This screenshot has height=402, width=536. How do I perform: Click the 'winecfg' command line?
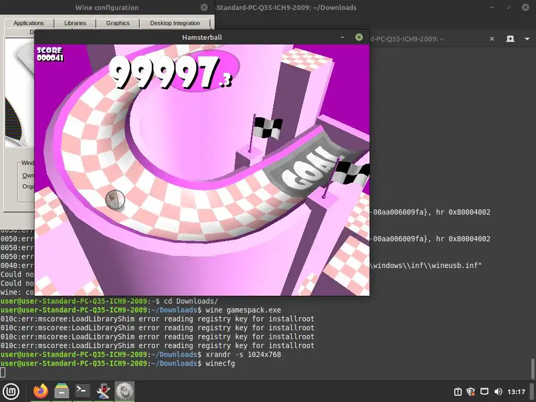(220, 363)
